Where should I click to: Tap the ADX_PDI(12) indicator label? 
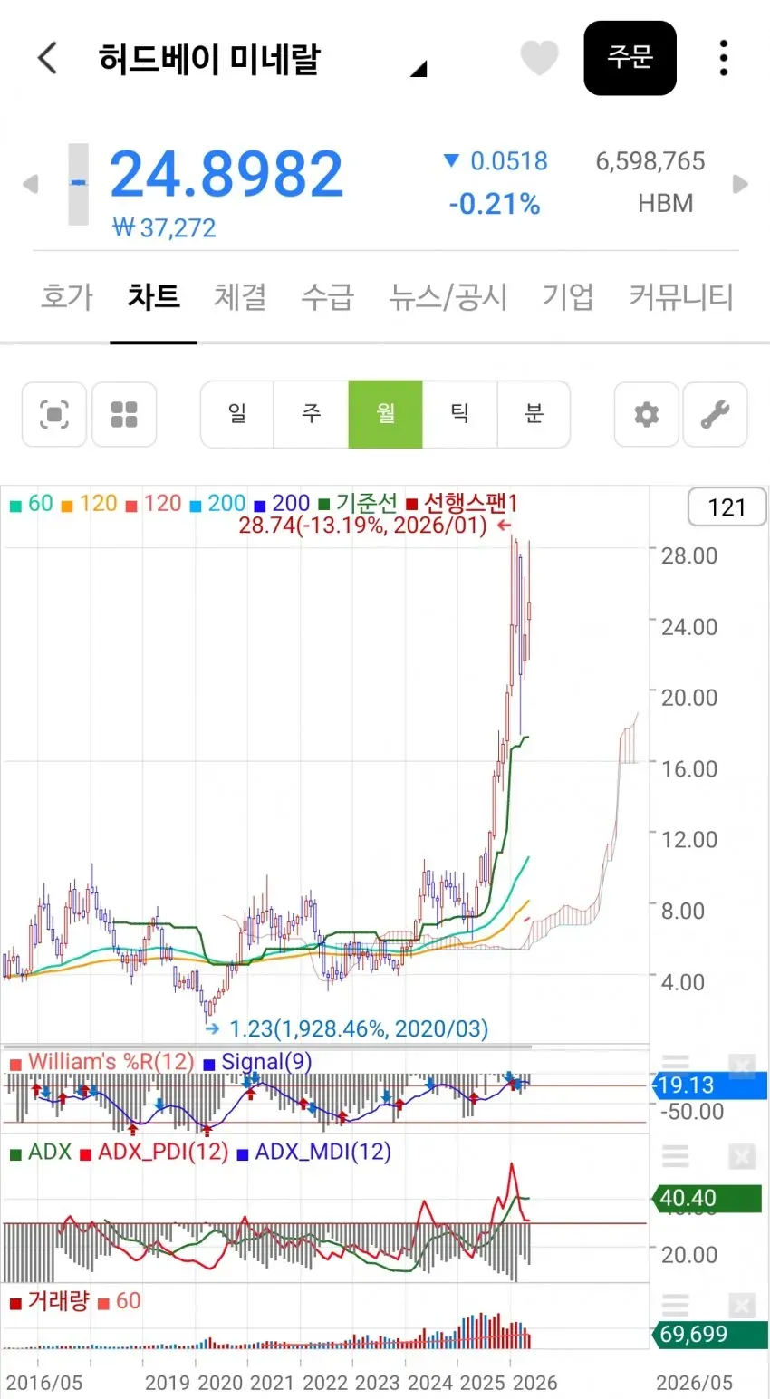(154, 1153)
